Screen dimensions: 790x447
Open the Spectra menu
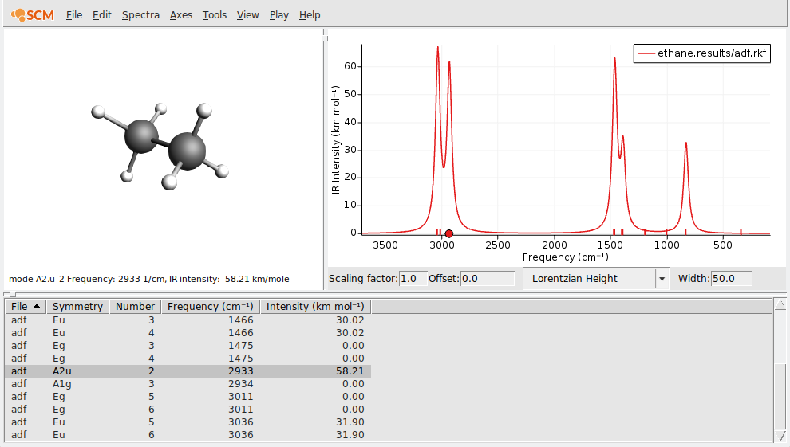pyautogui.click(x=140, y=15)
